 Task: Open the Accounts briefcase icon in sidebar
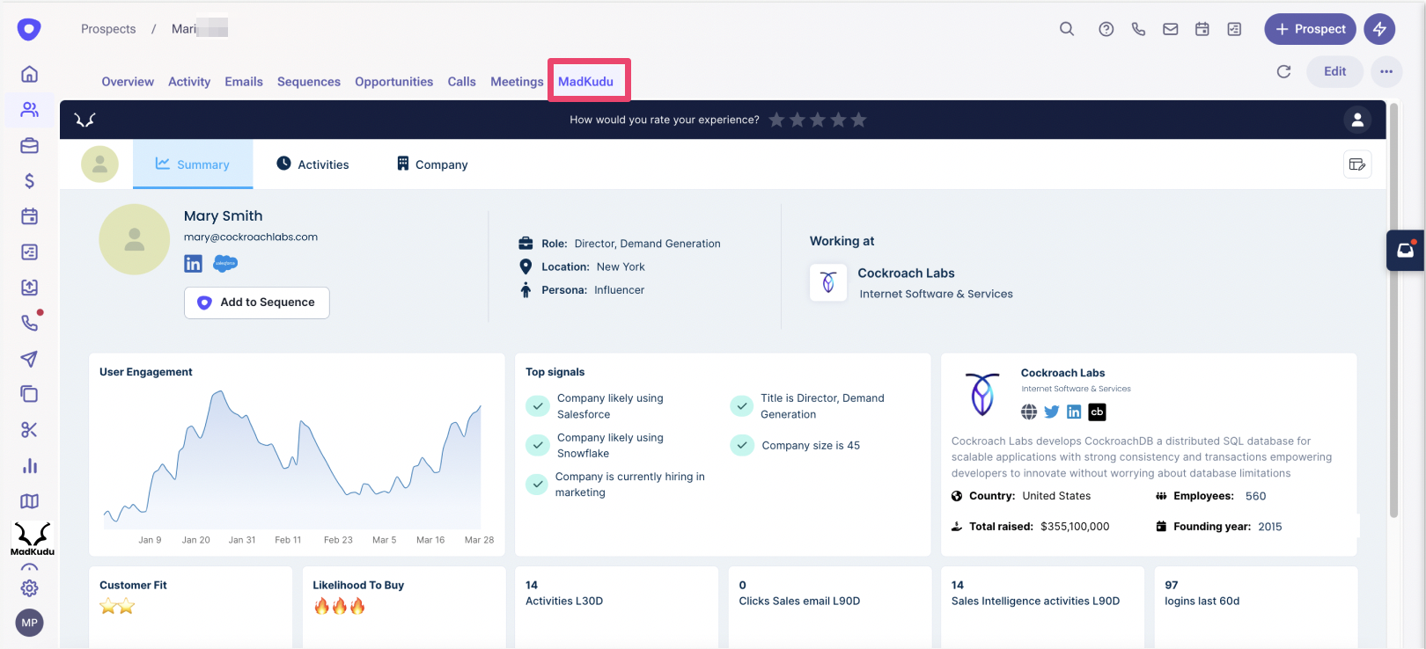29,145
